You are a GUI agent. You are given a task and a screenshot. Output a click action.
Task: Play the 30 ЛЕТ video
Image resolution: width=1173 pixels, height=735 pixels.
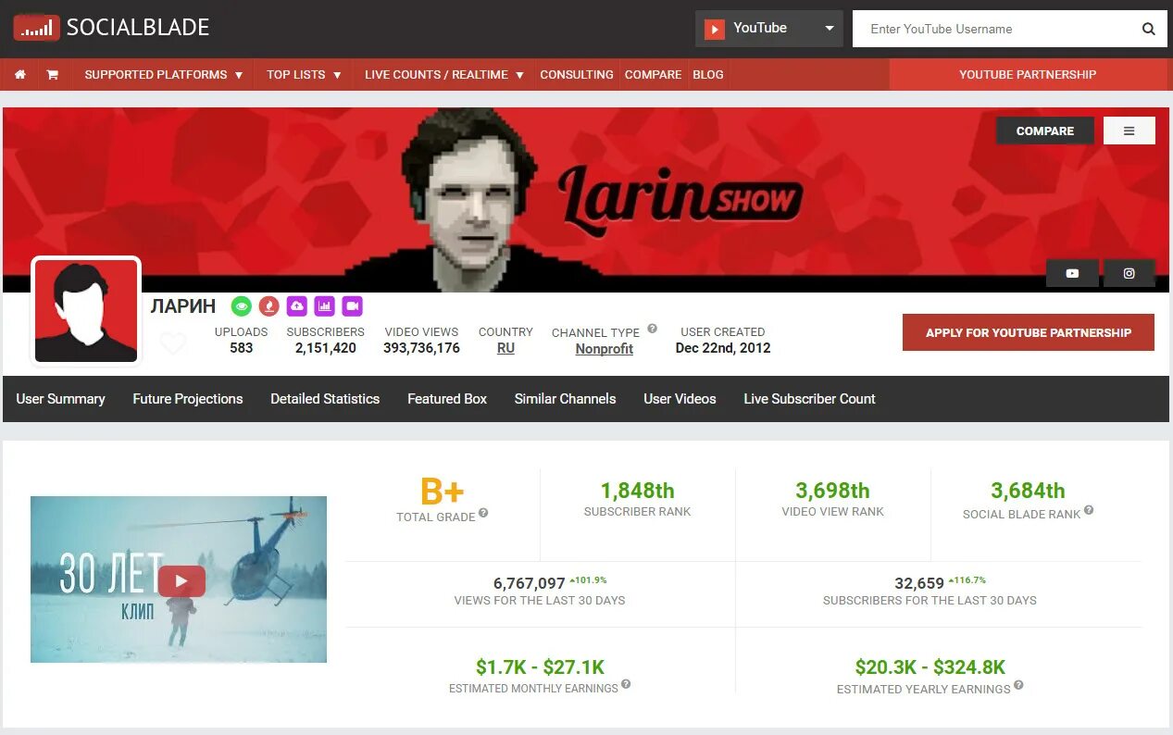[181, 580]
